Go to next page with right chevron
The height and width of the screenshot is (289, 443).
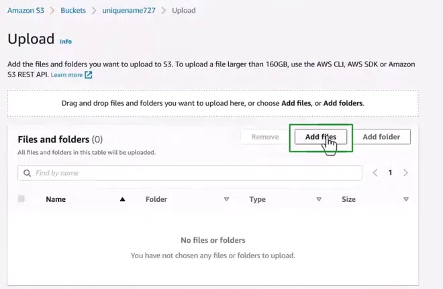[x=405, y=173]
